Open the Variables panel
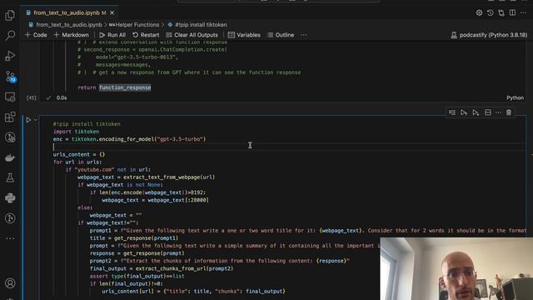Image resolution: width=533 pixels, height=300 pixels. point(244,35)
